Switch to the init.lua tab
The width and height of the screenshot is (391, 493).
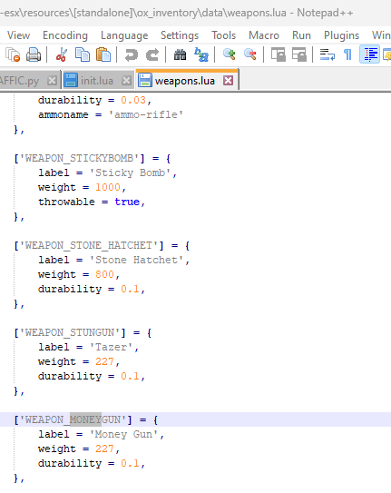click(97, 81)
